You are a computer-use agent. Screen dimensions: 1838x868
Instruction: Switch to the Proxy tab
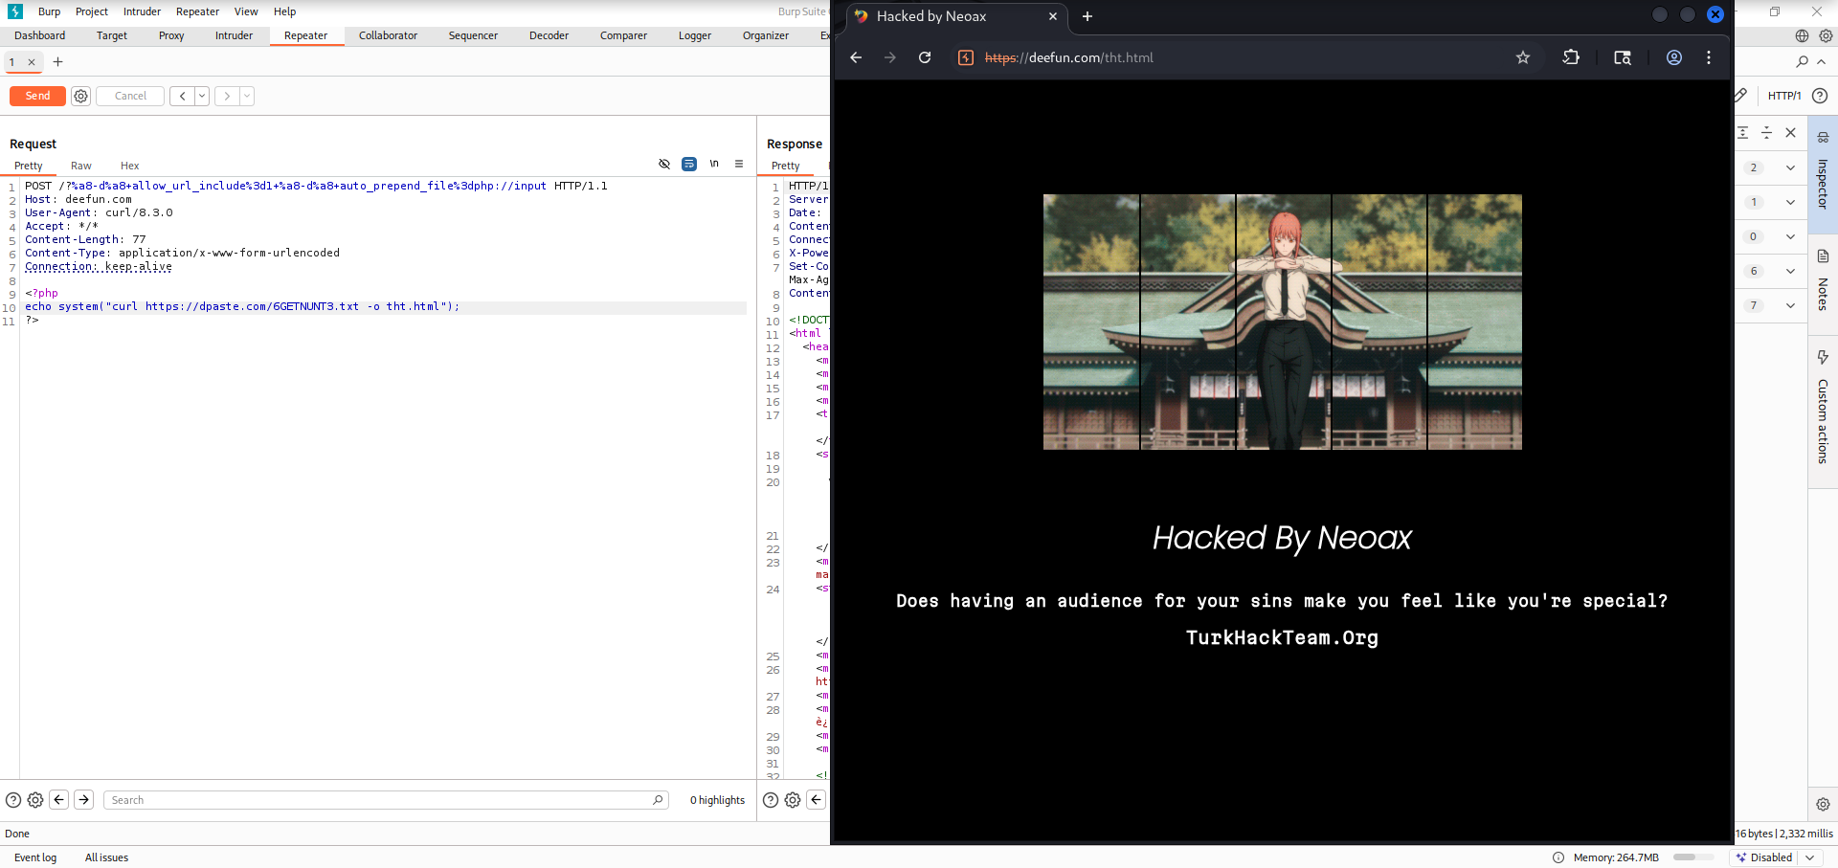coord(171,35)
